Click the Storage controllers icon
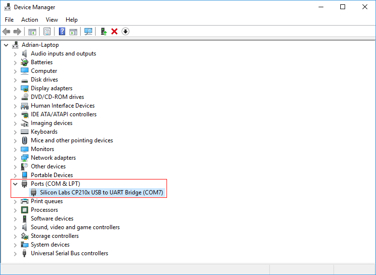This screenshot has width=376, height=275. [25, 236]
